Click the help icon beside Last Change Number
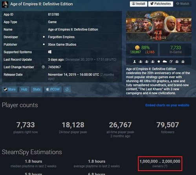Image resolution: width=196 pixels, height=175 pixels. point(43,67)
